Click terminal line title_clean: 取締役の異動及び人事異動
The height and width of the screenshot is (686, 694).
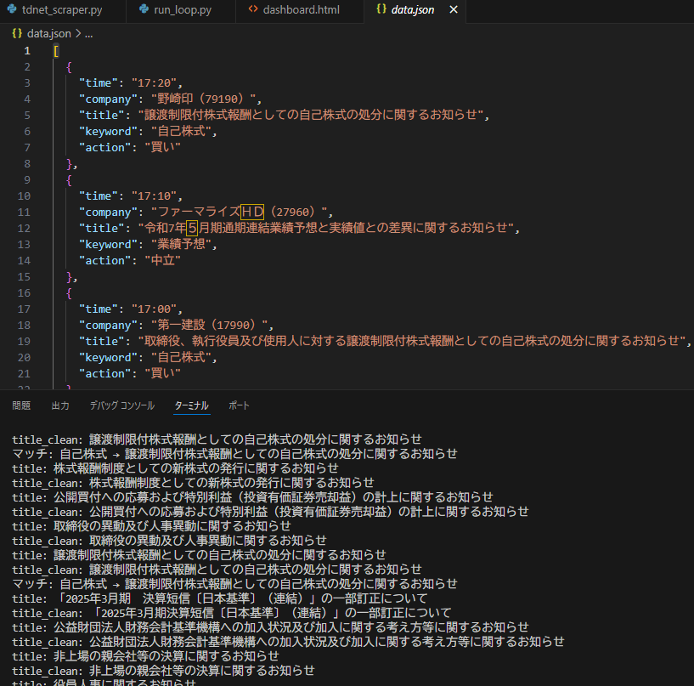[169, 541]
